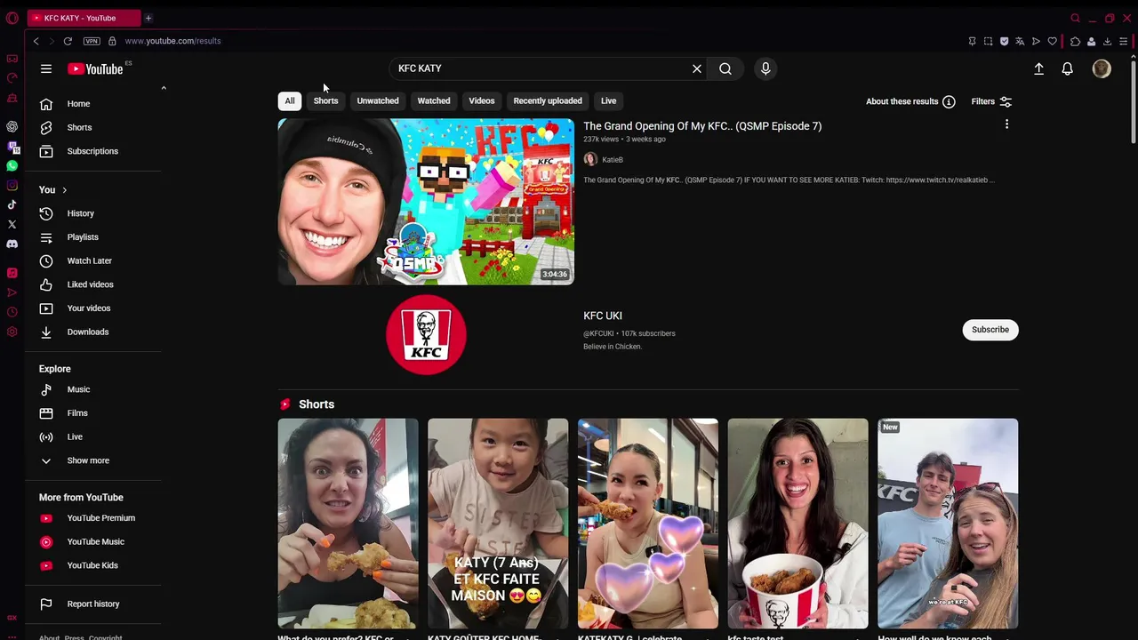Viewport: 1138px width, 640px height.
Task: Add page to bookmarks with heart icon
Action: pos(1052,41)
